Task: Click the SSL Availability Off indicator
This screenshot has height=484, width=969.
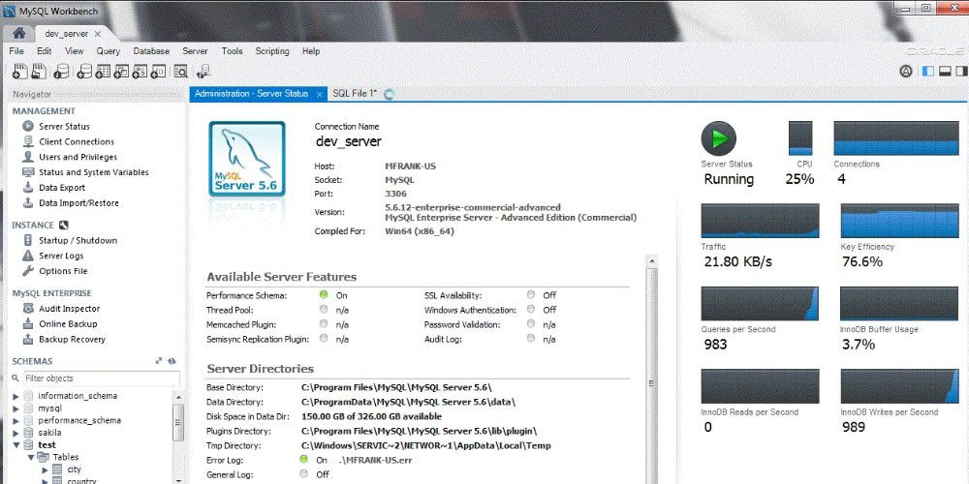Action: (531, 295)
